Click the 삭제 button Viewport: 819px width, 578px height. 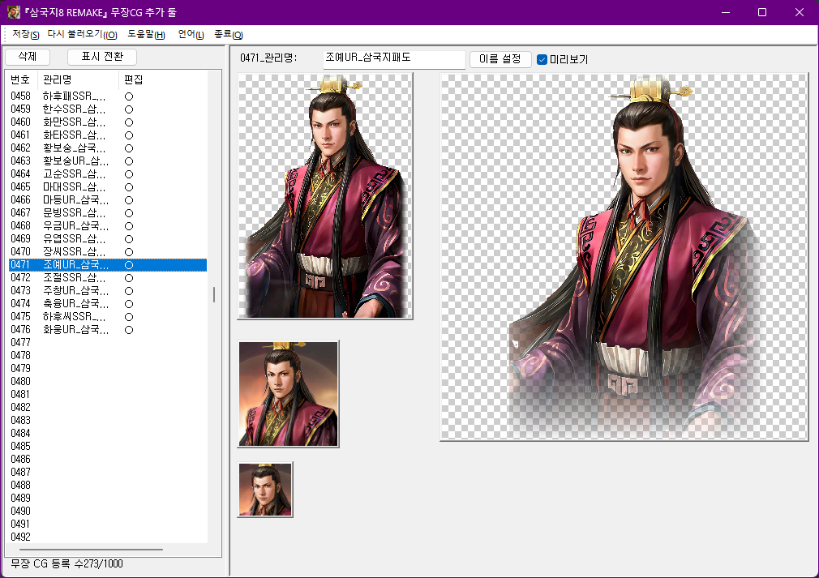click(27, 57)
